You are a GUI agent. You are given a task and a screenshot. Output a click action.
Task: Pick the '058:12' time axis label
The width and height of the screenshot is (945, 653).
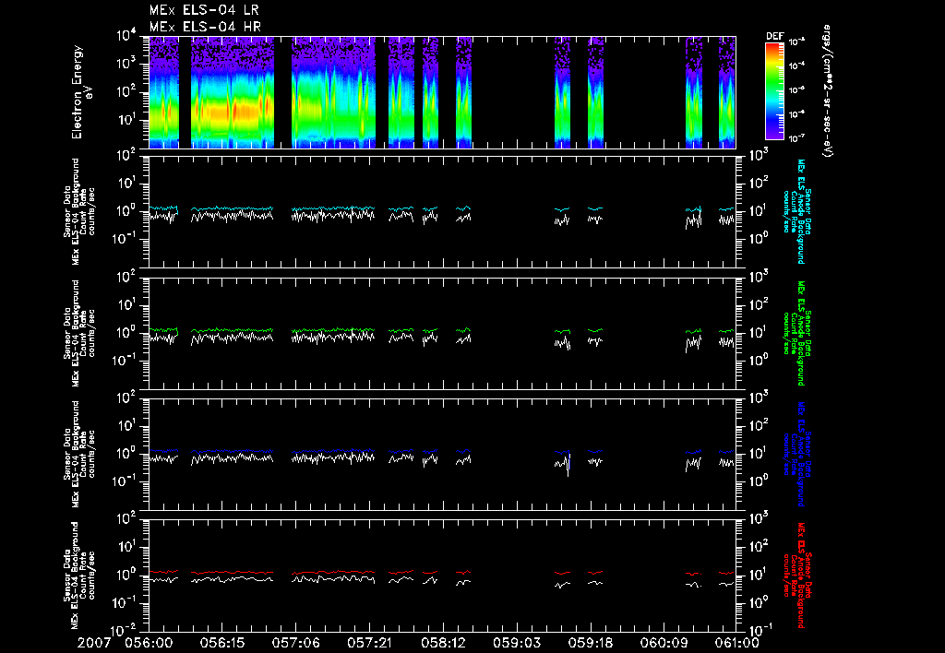click(x=443, y=643)
